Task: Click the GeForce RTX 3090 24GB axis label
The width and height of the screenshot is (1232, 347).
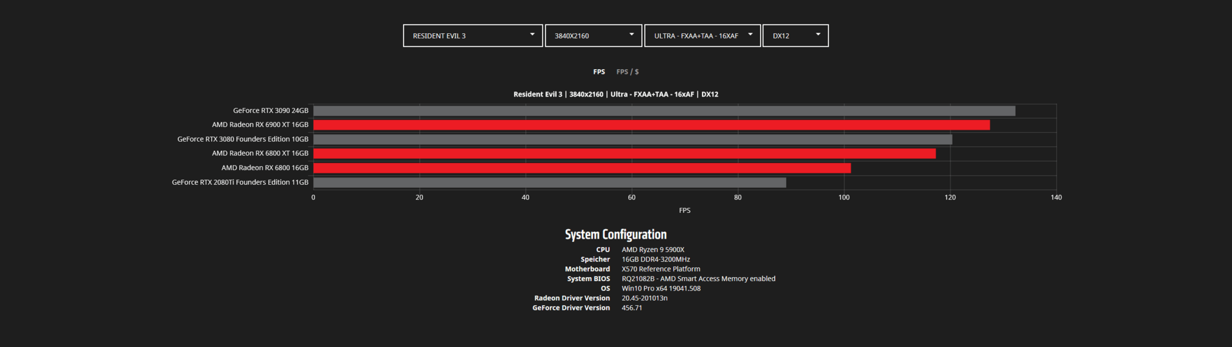Action: [271, 111]
